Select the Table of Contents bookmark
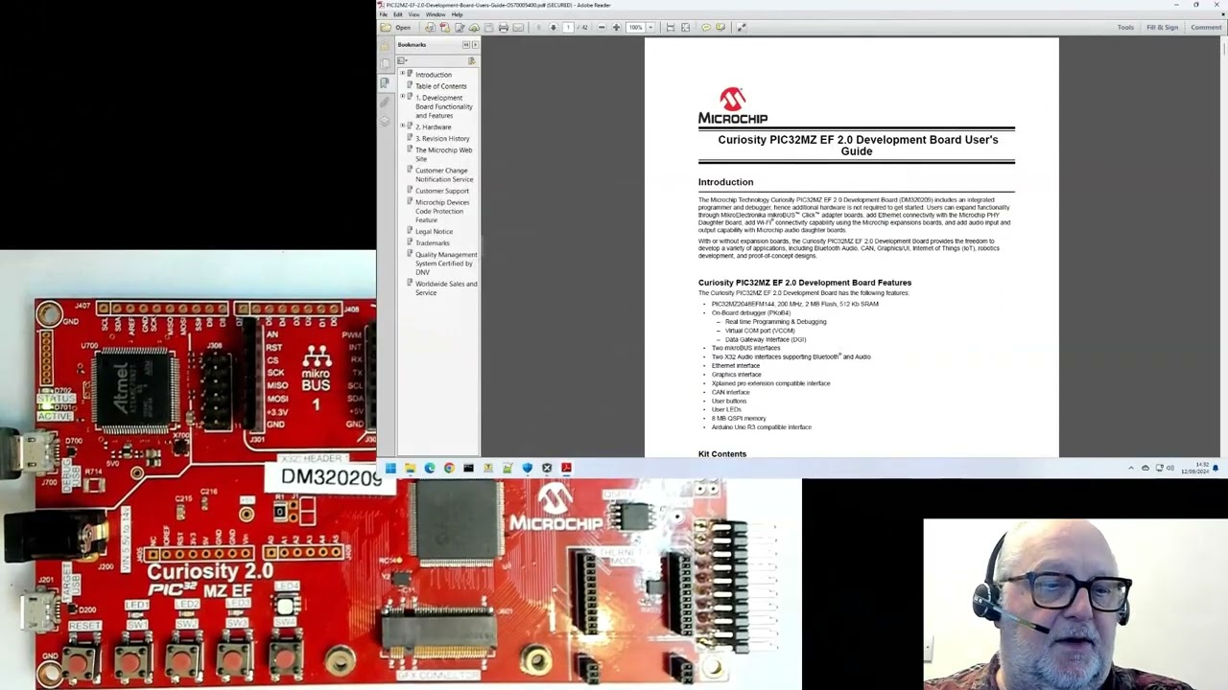1228x690 pixels. (440, 86)
